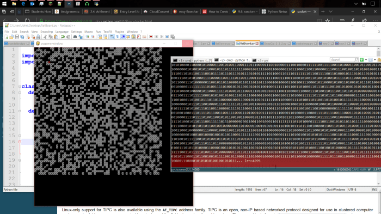This screenshot has height=214, width=381.
Task: Collapse the red fold marker on line 16
Action: (20, 142)
